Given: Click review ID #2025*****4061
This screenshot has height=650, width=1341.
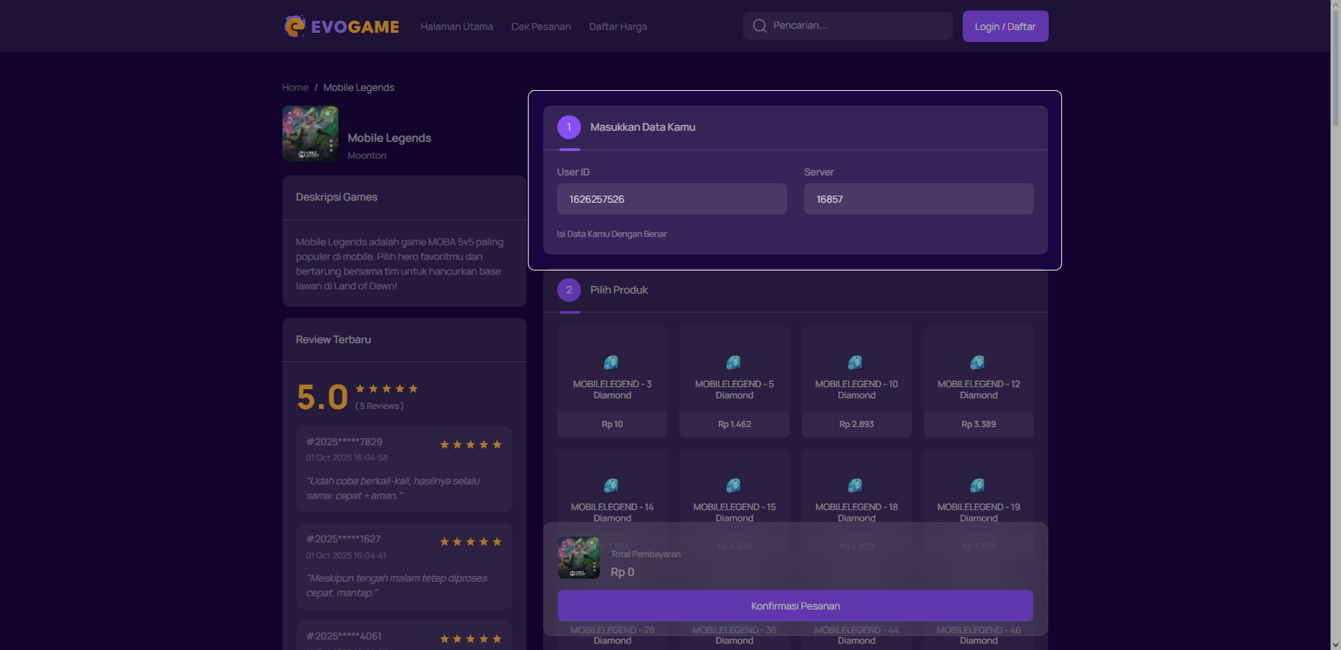Looking at the screenshot, I should point(344,636).
